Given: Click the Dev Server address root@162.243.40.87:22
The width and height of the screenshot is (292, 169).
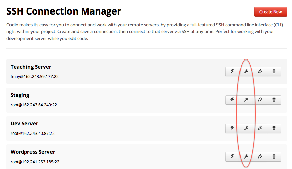Looking at the screenshot, I should pos(33,134).
